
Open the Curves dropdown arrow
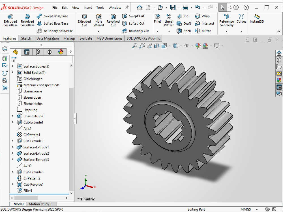click(x=241, y=31)
